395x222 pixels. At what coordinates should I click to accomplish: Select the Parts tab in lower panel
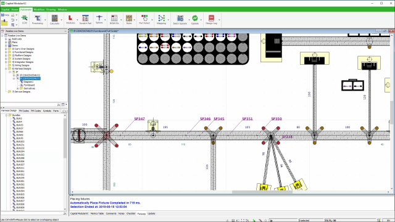(x=56, y=111)
